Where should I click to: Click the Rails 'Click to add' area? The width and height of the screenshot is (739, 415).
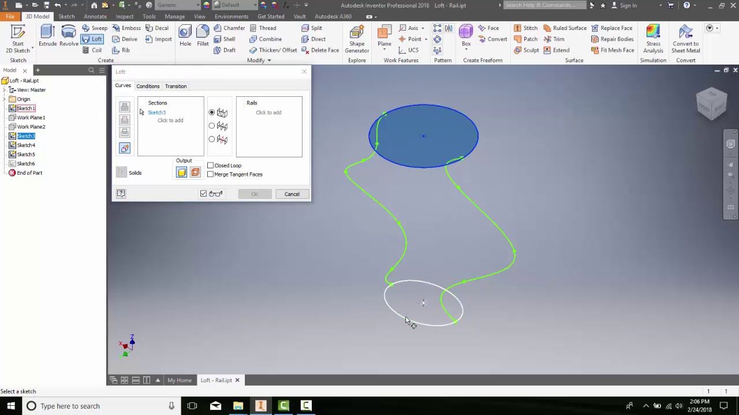pyautogui.click(x=268, y=112)
